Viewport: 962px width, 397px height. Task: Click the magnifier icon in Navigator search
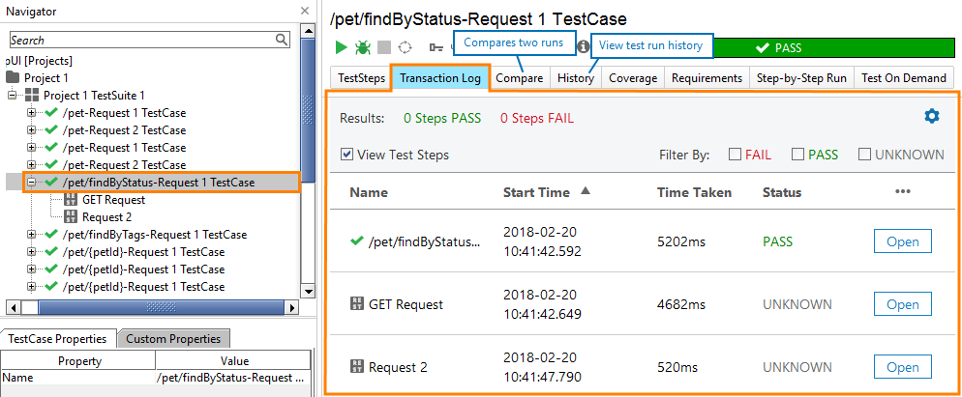(282, 40)
